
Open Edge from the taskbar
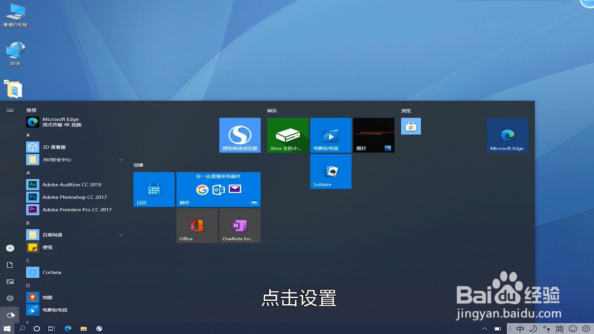click(x=68, y=328)
